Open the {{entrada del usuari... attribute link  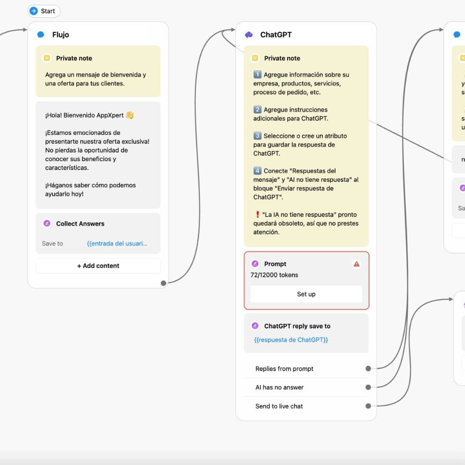[117, 244]
